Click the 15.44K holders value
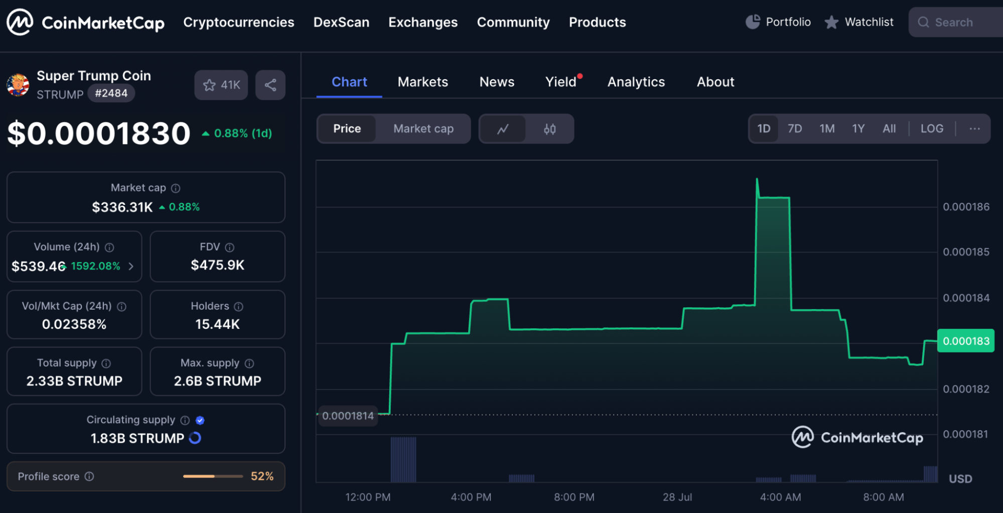Image resolution: width=1003 pixels, height=513 pixels. point(218,324)
